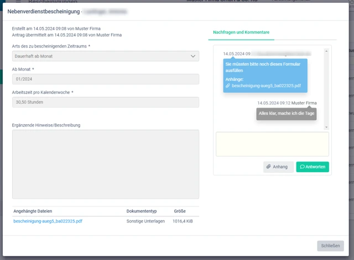
Task: Select the Arbeitszeit pro Kalenderwoche field
Action: (105, 102)
